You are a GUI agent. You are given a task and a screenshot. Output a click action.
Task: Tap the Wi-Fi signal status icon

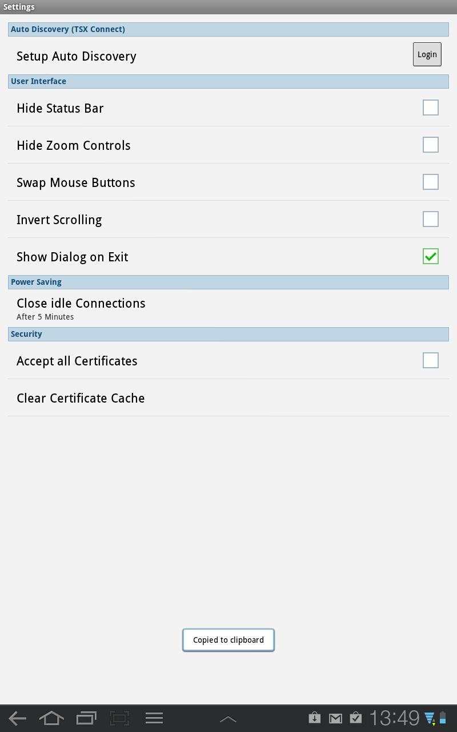point(430,718)
